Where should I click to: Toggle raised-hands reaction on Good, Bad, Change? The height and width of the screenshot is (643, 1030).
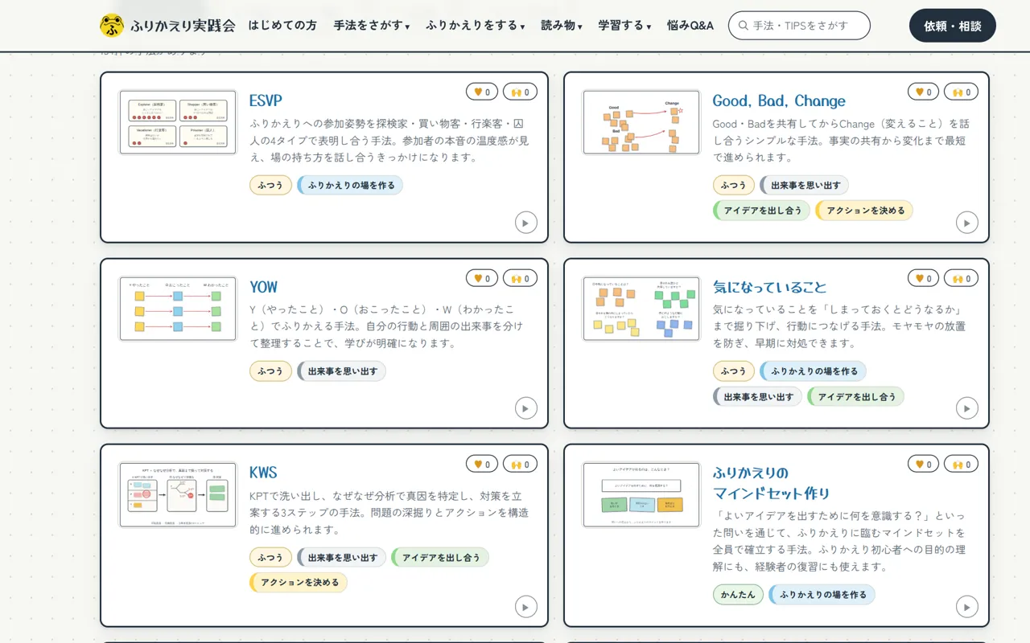click(x=962, y=92)
